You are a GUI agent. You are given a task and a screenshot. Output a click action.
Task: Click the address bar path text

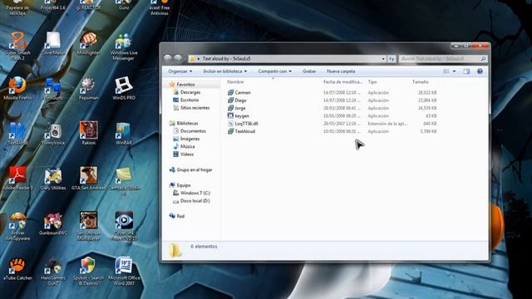coord(226,59)
